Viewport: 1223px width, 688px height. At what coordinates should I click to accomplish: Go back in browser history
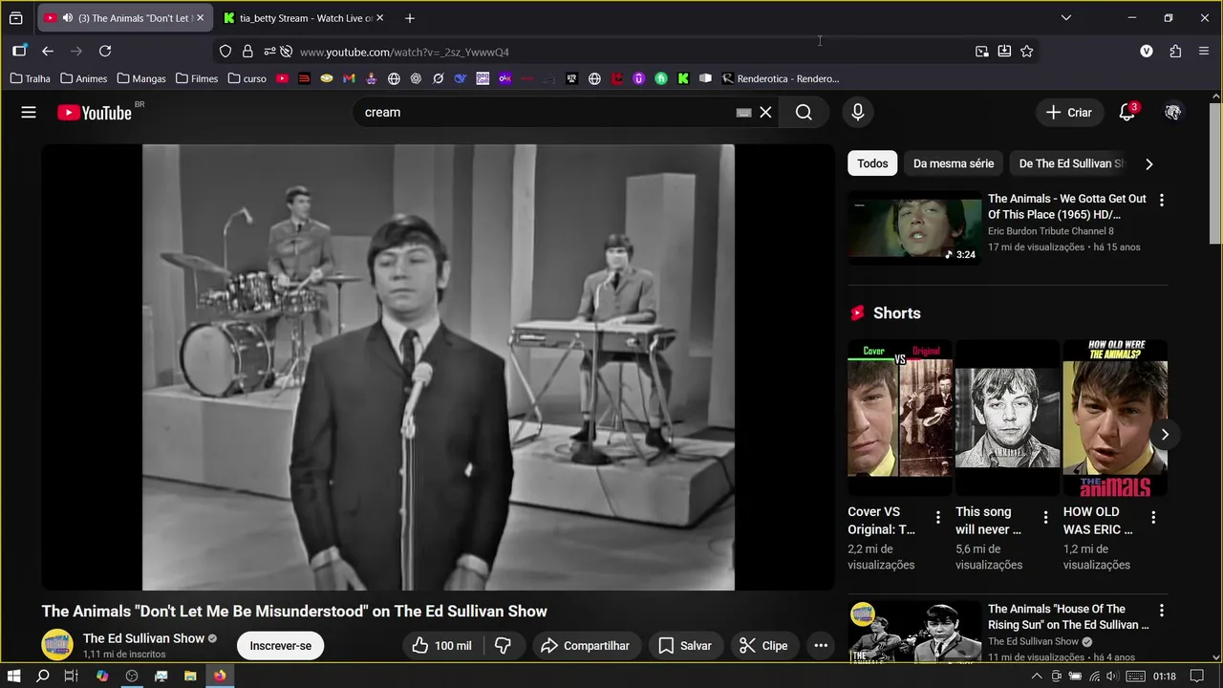[x=48, y=52]
